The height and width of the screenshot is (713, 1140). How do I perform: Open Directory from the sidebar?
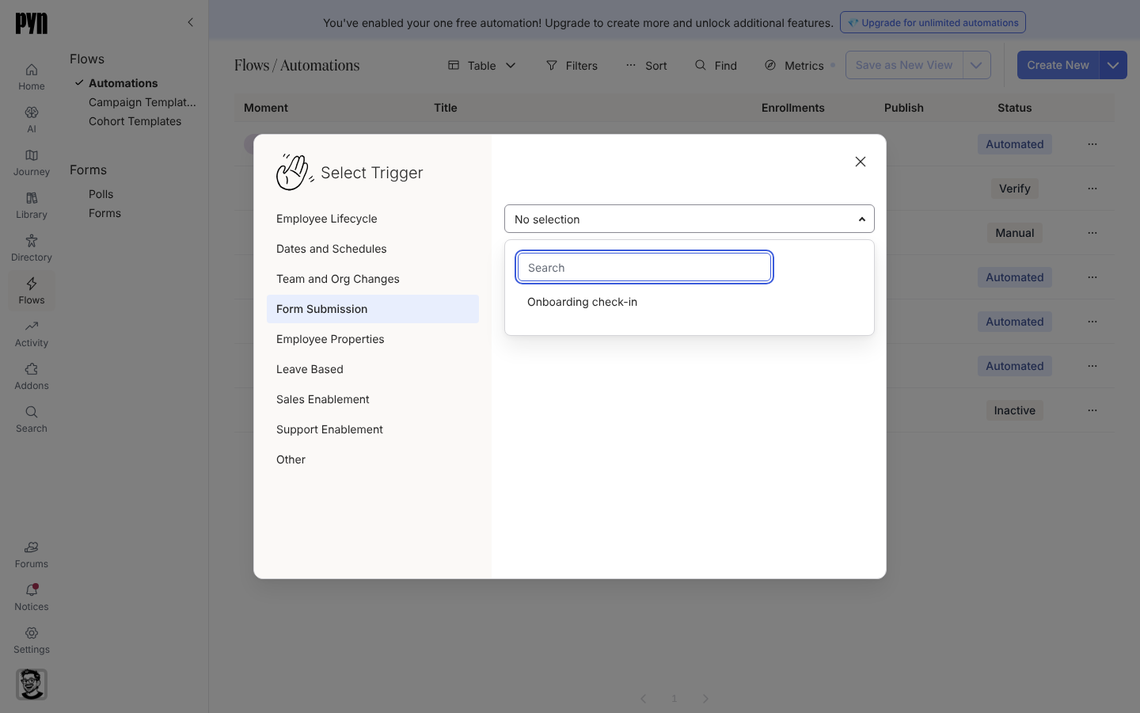(32, 248)
